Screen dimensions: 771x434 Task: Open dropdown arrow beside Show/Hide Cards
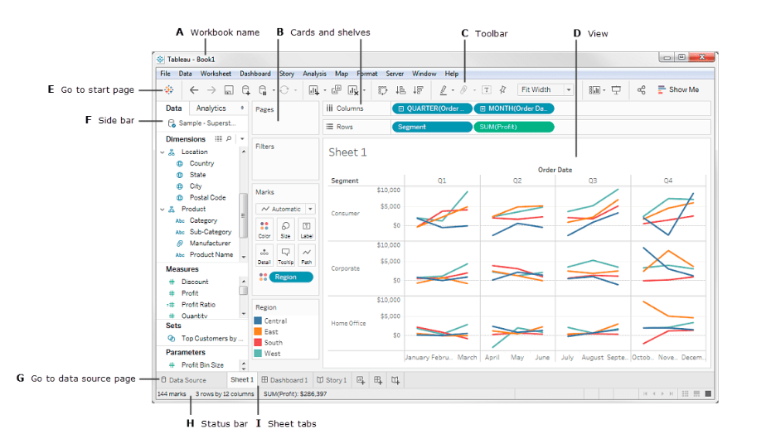(604, 90)
